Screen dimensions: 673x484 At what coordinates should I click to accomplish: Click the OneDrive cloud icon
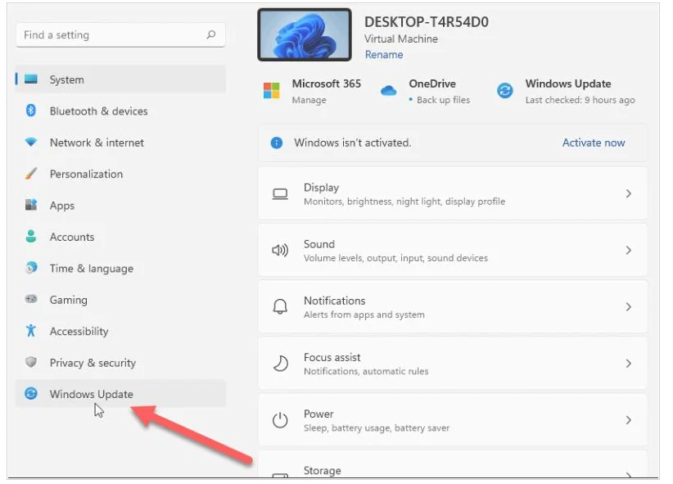[389, 91]
